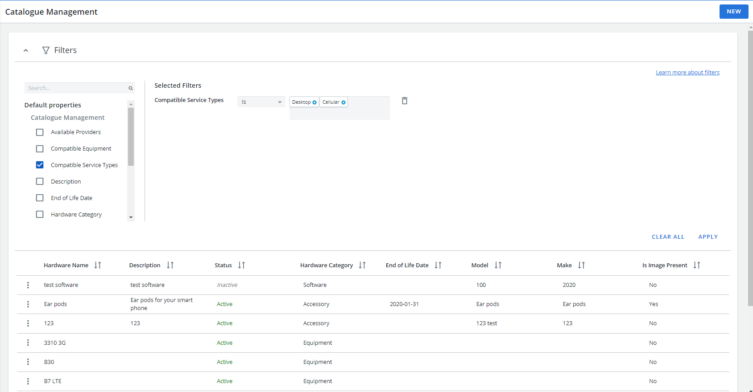Open row menu for Ear pods
This screenshot has height=392, width=753.
tap(28, 304)
